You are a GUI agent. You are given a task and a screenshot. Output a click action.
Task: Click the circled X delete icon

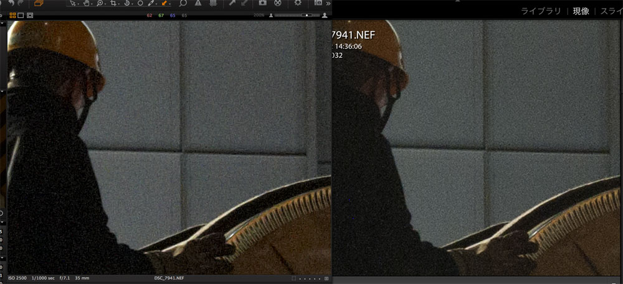[x=278, y=3]
